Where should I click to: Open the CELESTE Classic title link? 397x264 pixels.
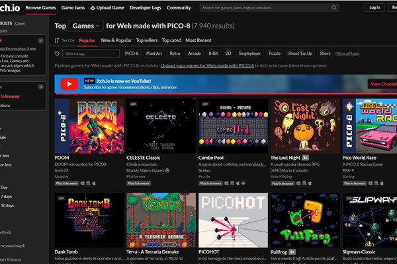(143, 158)
